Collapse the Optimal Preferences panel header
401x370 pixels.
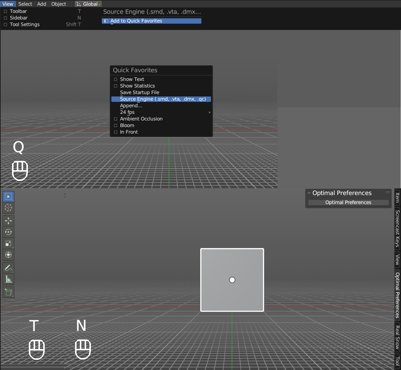click(x=309, y=193)
